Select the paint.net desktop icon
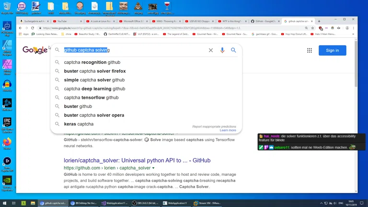368x207 pixels. pos(36,8)
